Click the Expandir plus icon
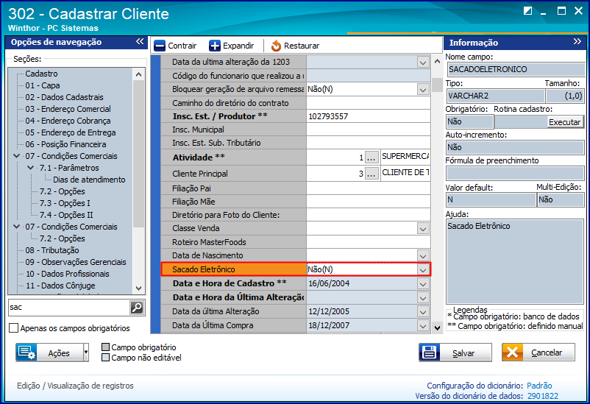The image size is (590, 404). 215,46
